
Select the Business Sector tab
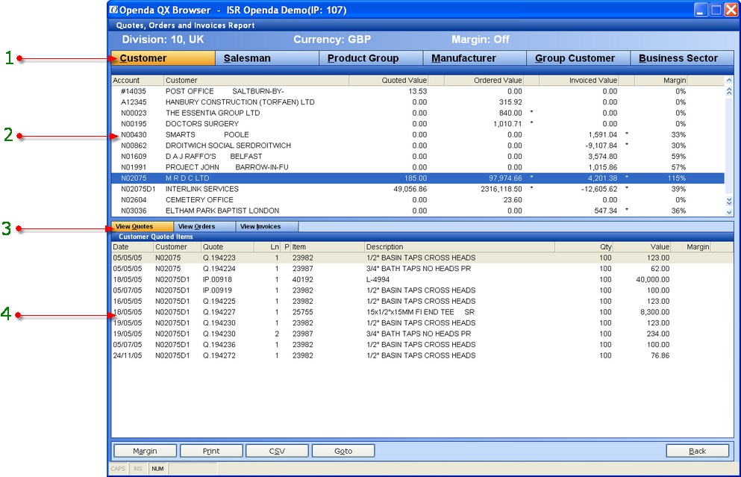(x=682, y=58)
